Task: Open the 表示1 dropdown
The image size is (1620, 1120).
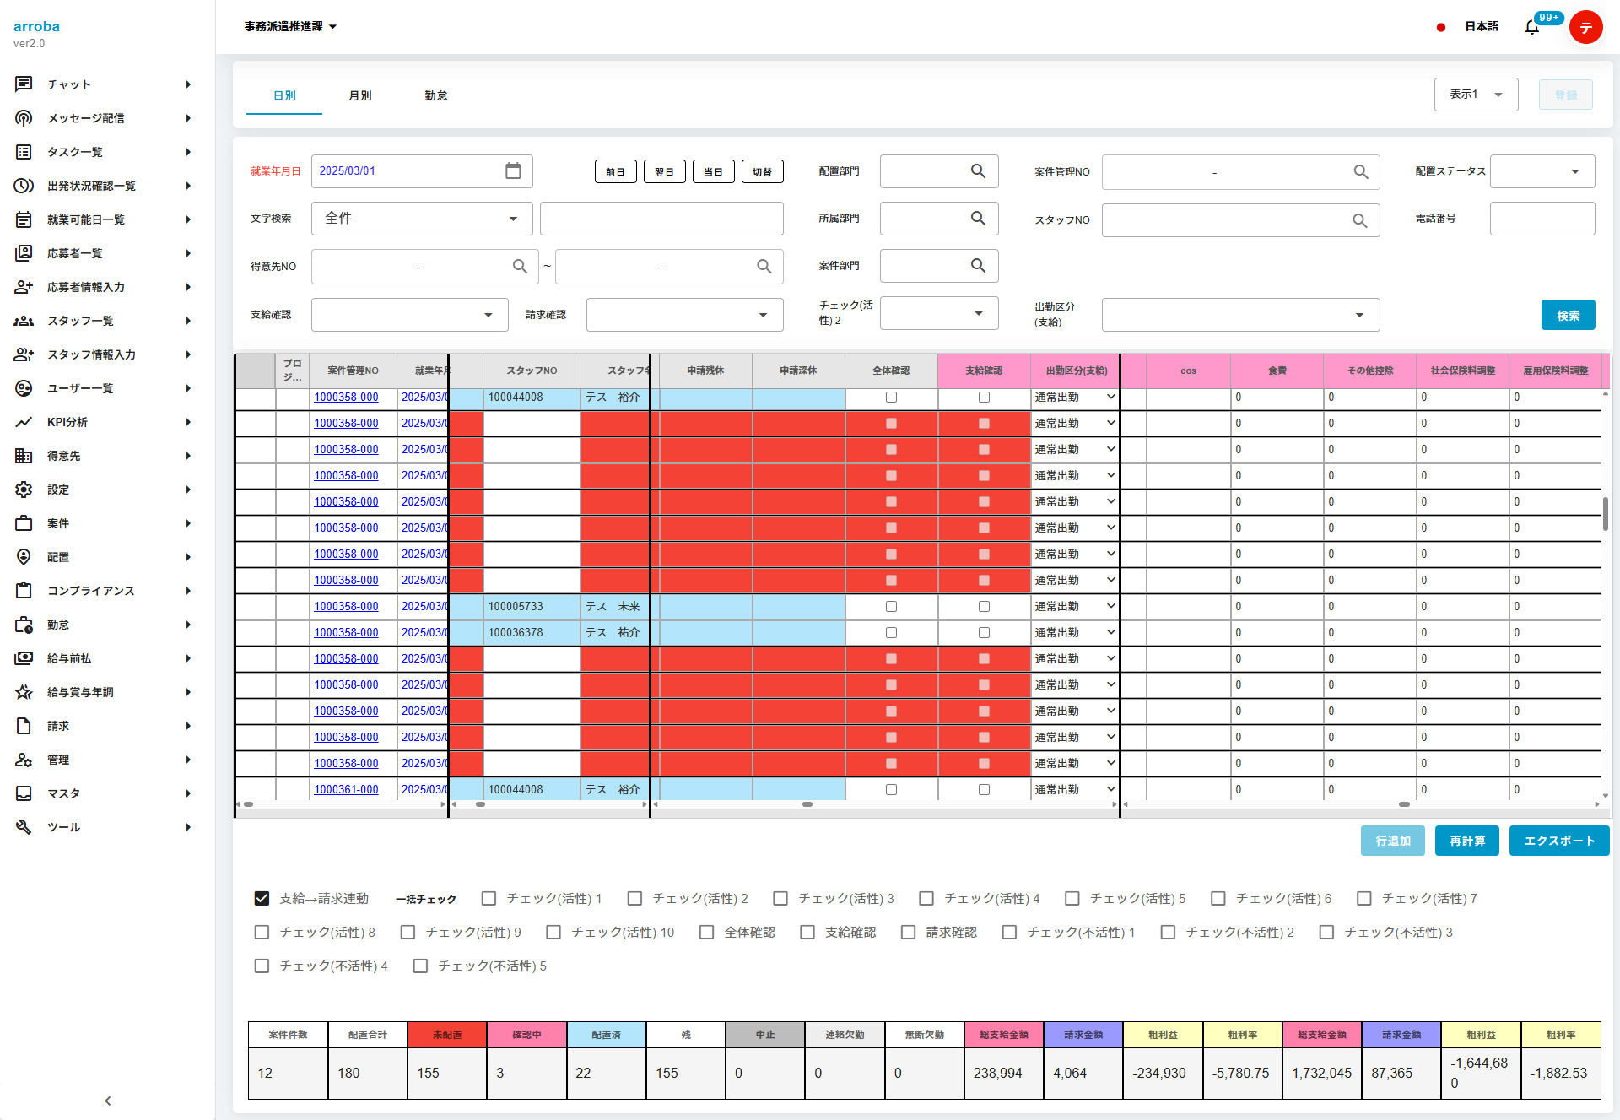Action: pyautogui.click(x=1476, y=95)
